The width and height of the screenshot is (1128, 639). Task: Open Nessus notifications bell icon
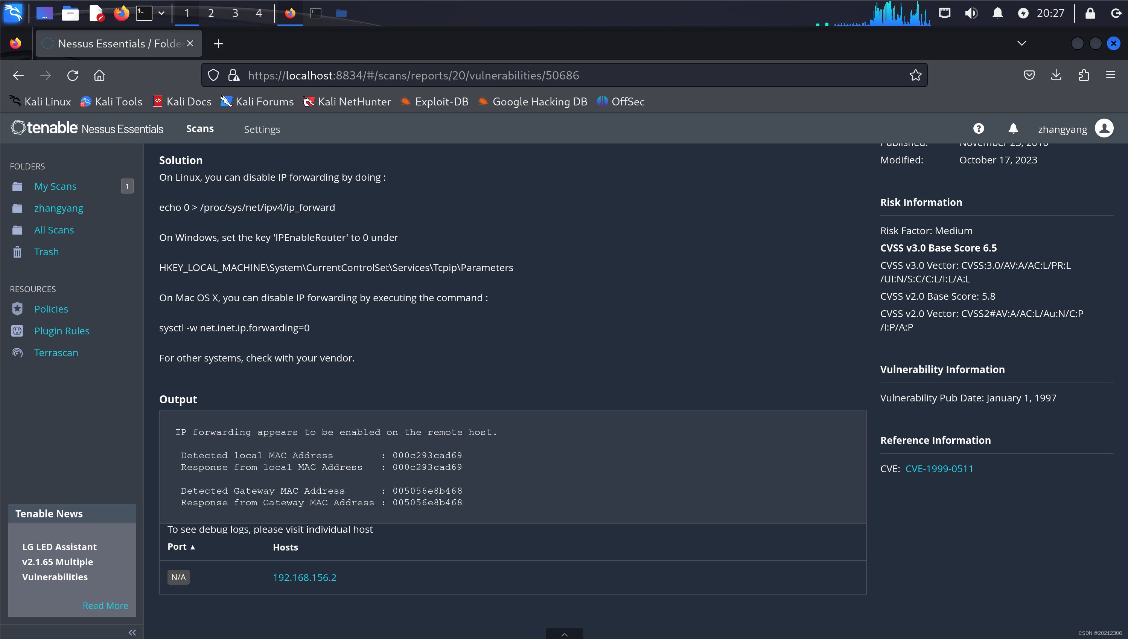click(1013, 128)
